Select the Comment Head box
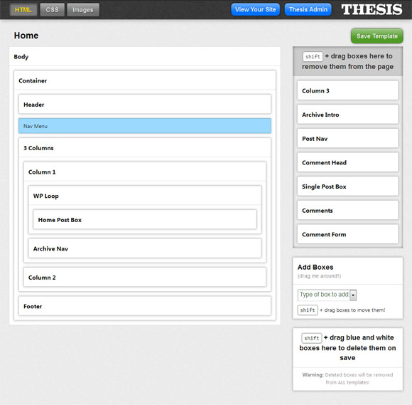 coord(347,162)
